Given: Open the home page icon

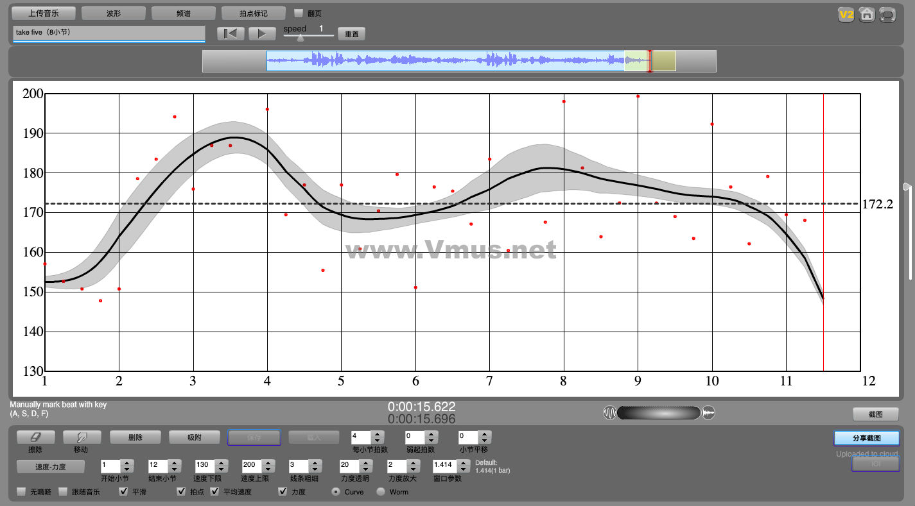Looking at the screenshot, I should point(866,14).
